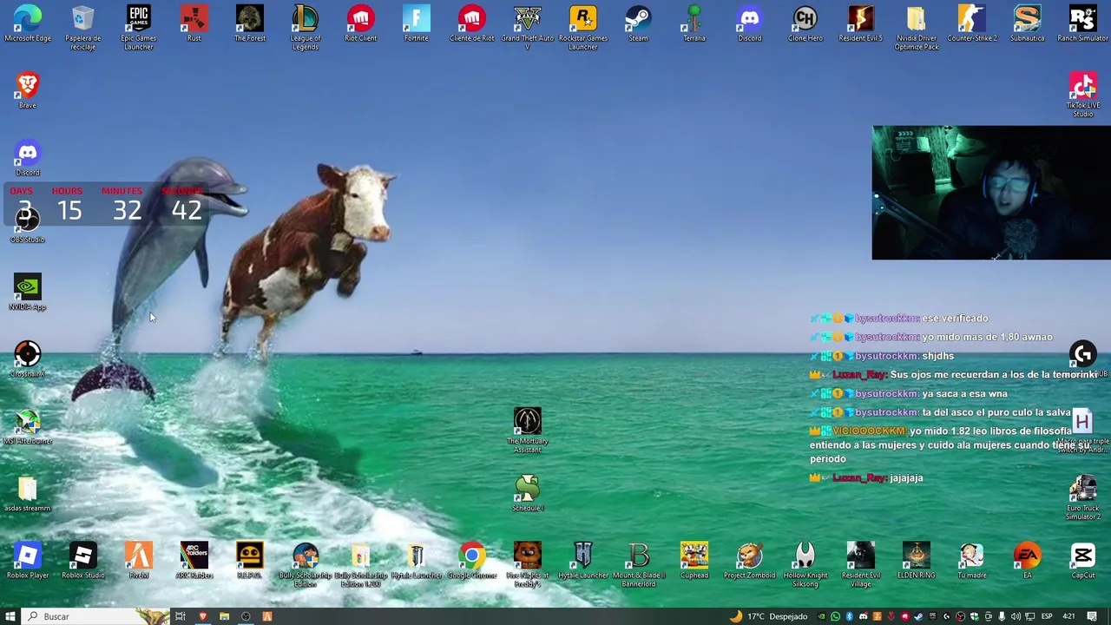Select the Epic Games Launcher shortcut

pos(139,27)
